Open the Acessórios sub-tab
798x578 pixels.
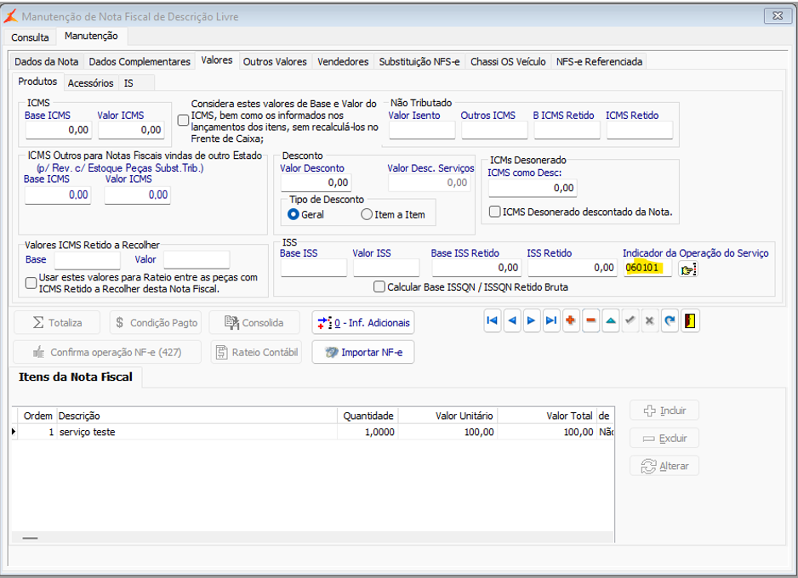pos(90,83)
